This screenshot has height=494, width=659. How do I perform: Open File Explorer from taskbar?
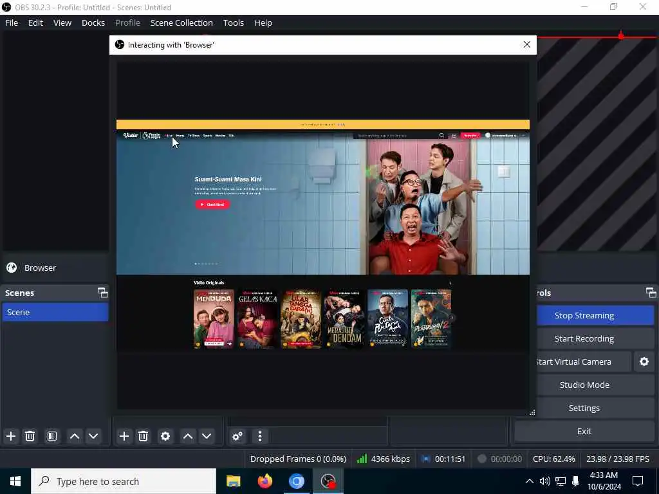coord(233,481)
